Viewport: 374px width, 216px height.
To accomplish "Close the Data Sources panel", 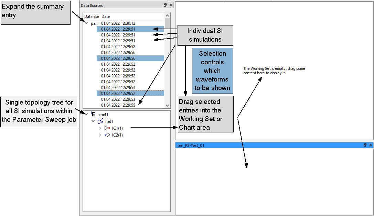I will 171,5.
